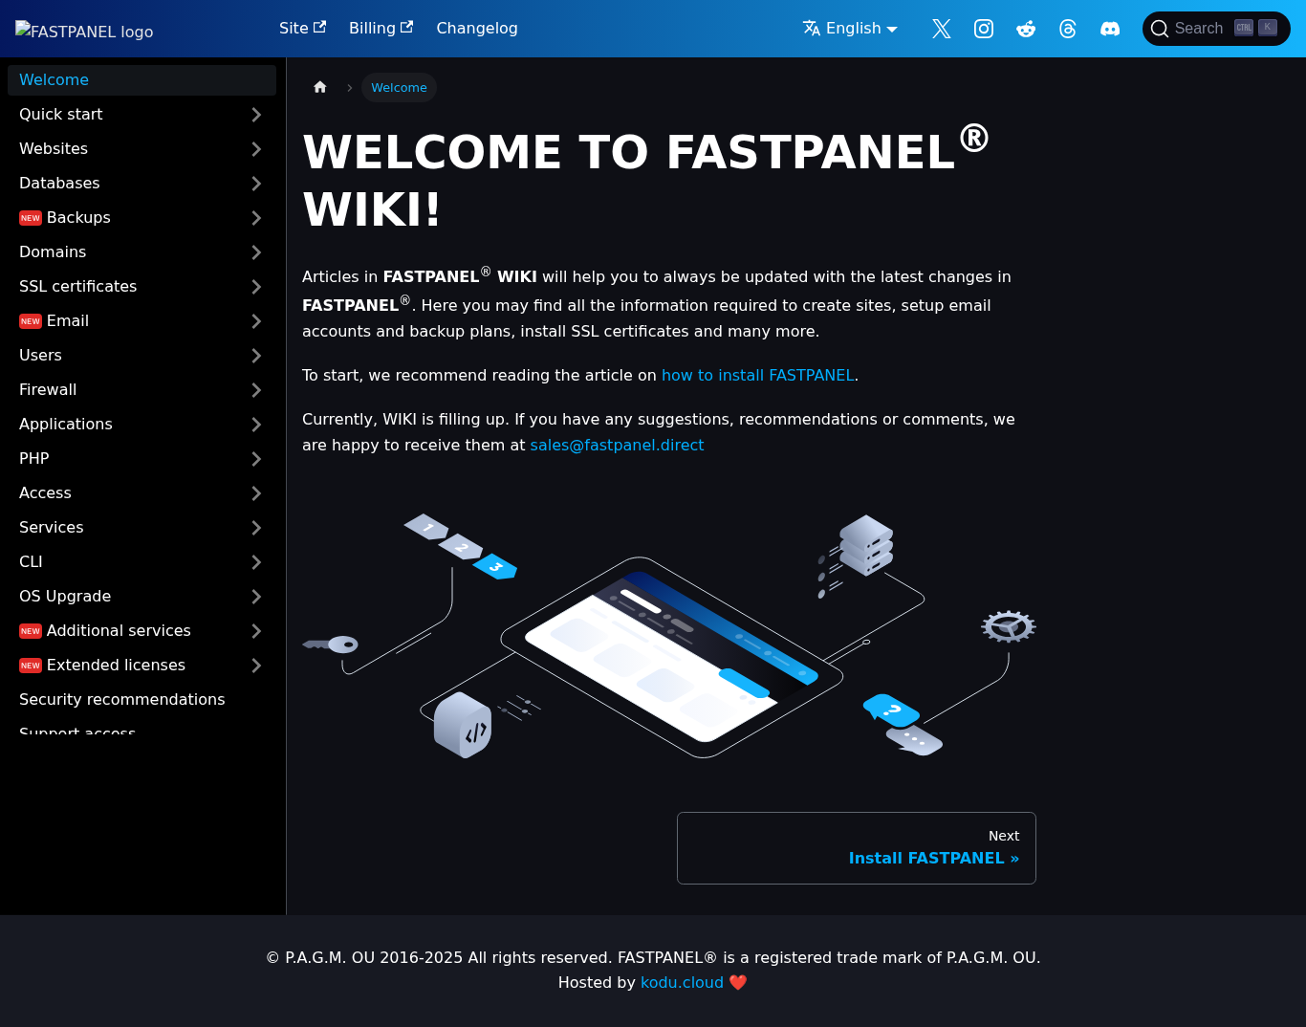Image resolution: width=1306 pixels, height=1027 pixels.
Task: Open CLI sidebar item
Action: 122,562
